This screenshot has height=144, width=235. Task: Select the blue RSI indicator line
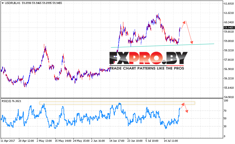point(90,116)
